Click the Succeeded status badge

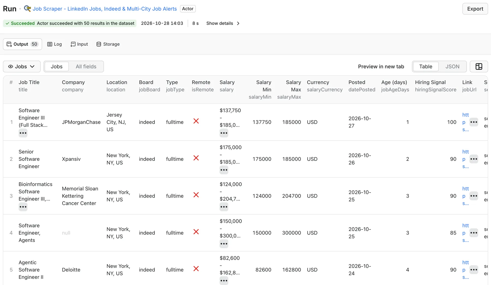(70, 23)
